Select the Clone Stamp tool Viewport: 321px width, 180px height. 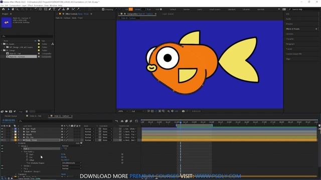[64, 9]
